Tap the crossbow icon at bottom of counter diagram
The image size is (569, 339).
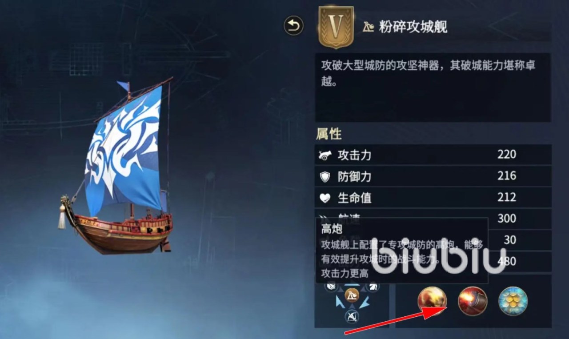[352, 316]
